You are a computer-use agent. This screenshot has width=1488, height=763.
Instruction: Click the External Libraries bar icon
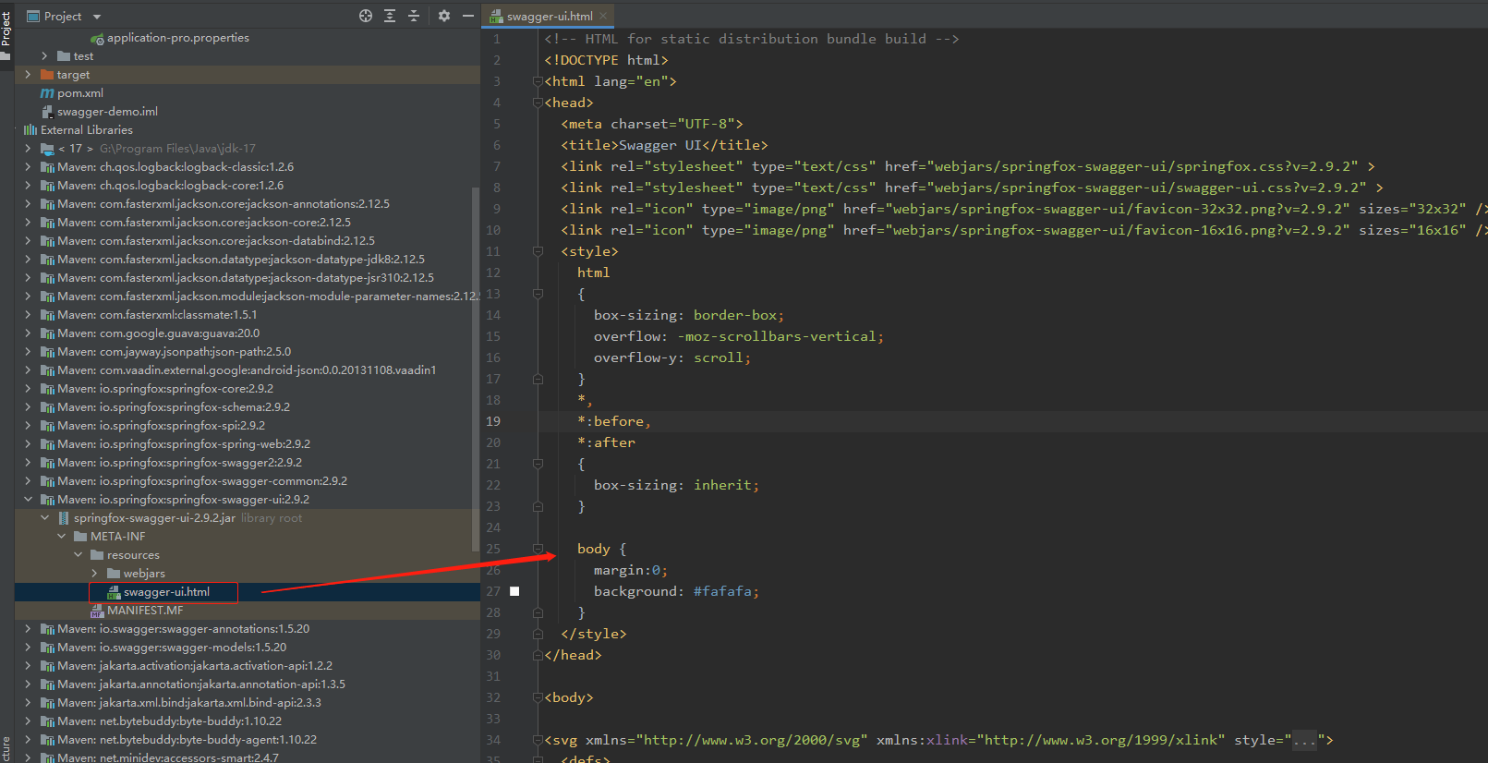[x=30, y=130]
